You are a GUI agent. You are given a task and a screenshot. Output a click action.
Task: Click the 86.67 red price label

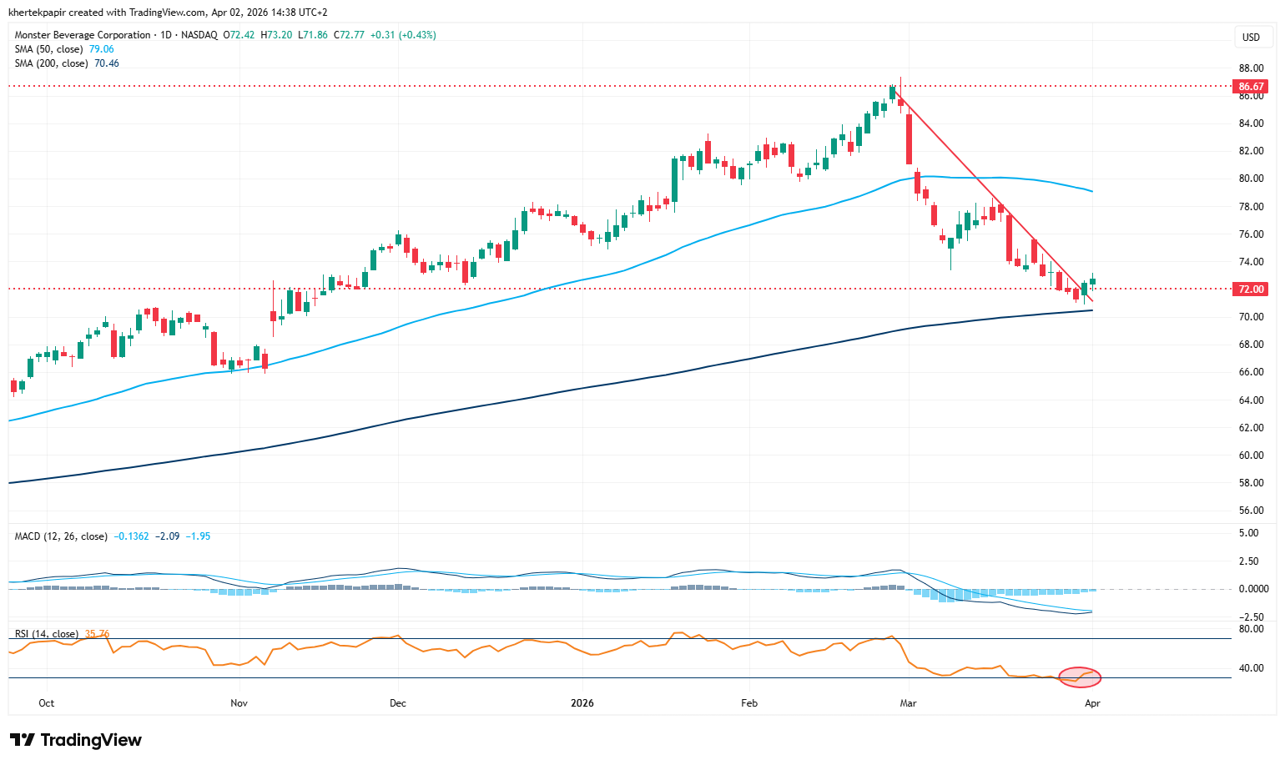(1251, 87)
